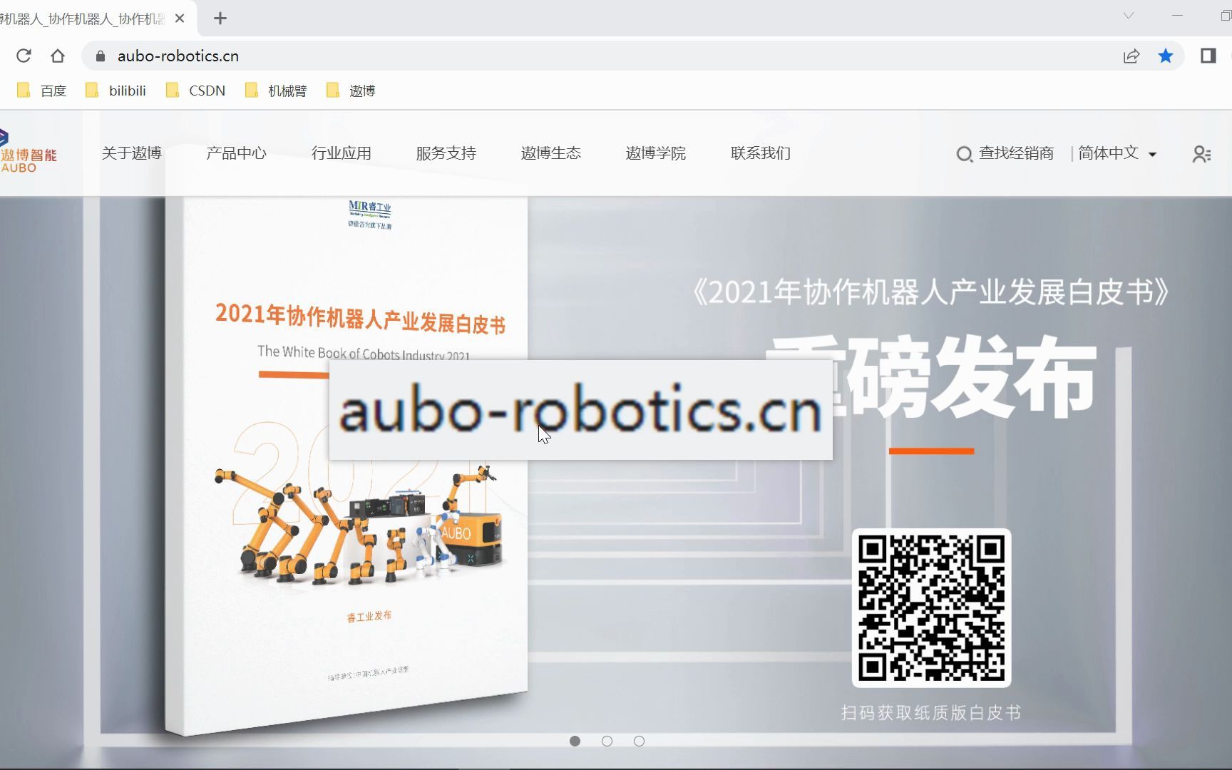Click the AUBO 遨博智能 site logo
1232x770 pixels.
tap(28, 152)
